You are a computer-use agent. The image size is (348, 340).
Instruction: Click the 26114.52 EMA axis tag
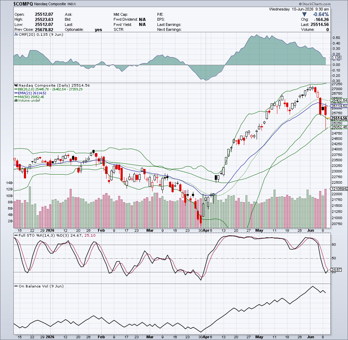(339, 106)
